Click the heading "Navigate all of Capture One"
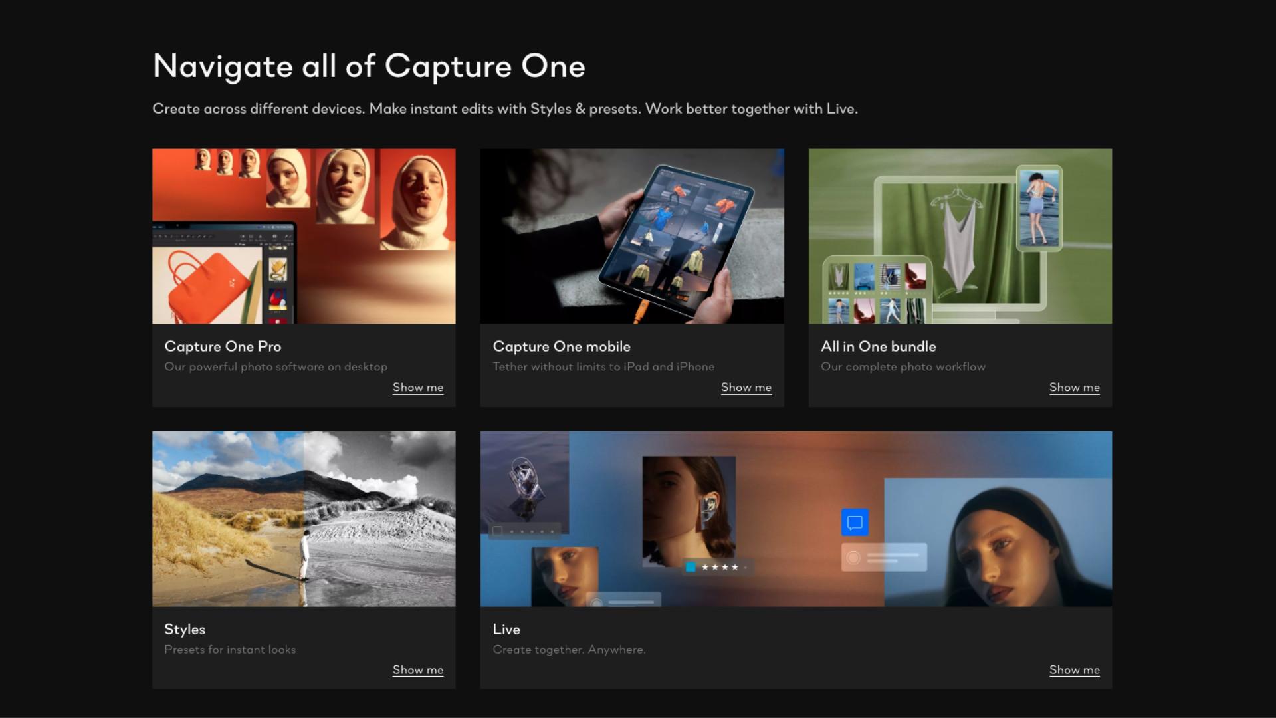This screenshot has height=718, width=1276. click(x=369, y=66)
